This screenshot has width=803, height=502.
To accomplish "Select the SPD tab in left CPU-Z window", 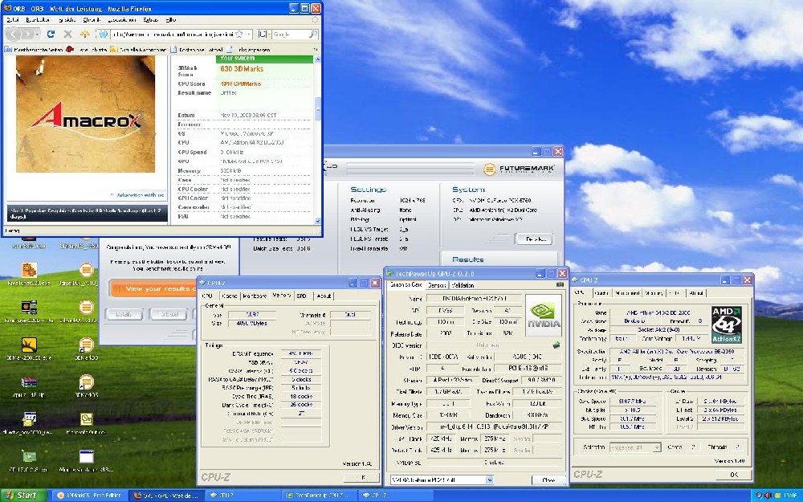I will click(x=302, y=296).
